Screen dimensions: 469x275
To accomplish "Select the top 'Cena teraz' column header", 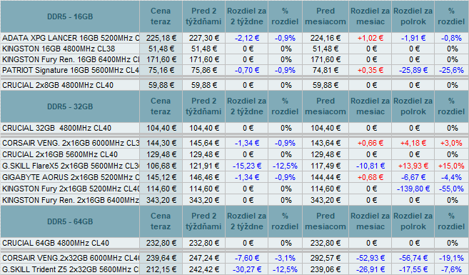I will (x=161, y=16).
